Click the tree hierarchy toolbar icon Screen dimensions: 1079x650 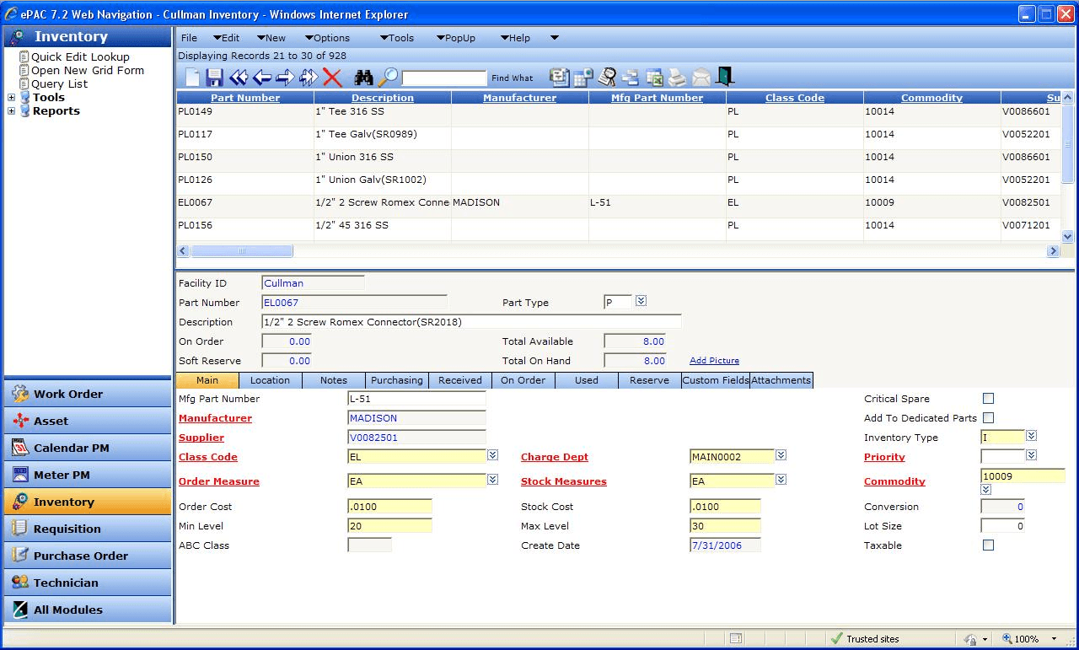tap(631, 78)
